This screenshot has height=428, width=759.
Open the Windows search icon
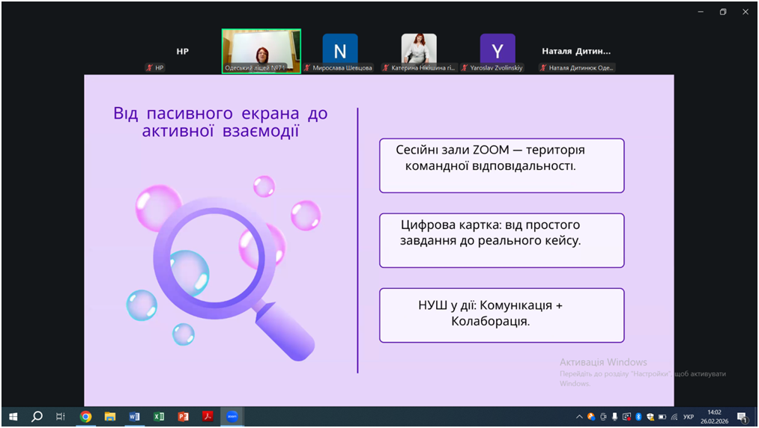pyautogui.click(x=37, y=417)
